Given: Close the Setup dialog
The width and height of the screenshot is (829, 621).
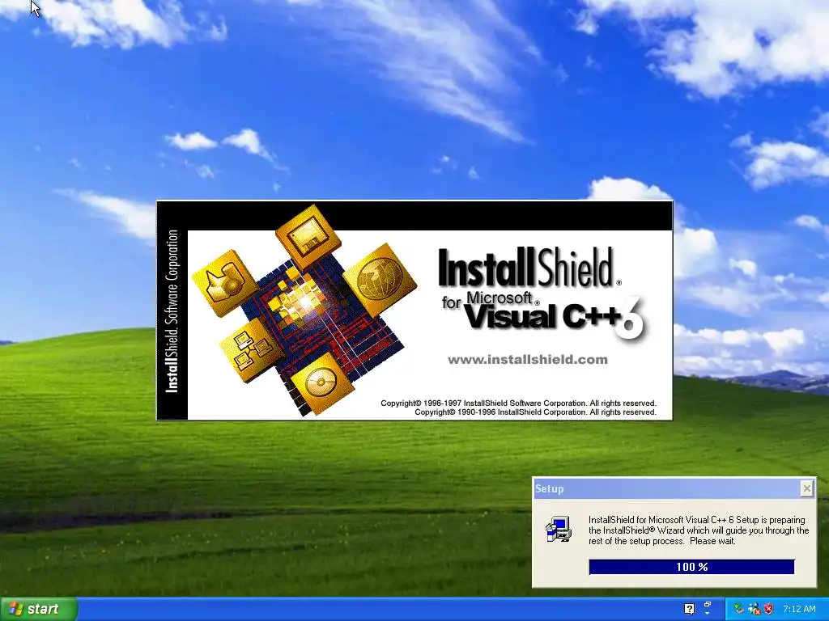Looking at the screenshot, I should (x=807, y=488).
